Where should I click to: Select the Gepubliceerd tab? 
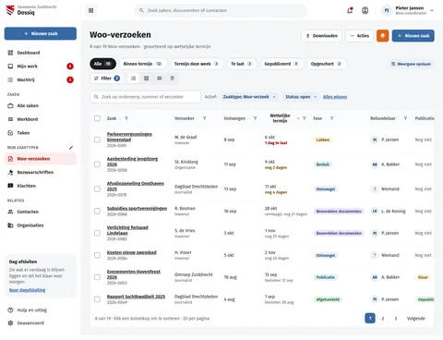click(x=281, y=64)
